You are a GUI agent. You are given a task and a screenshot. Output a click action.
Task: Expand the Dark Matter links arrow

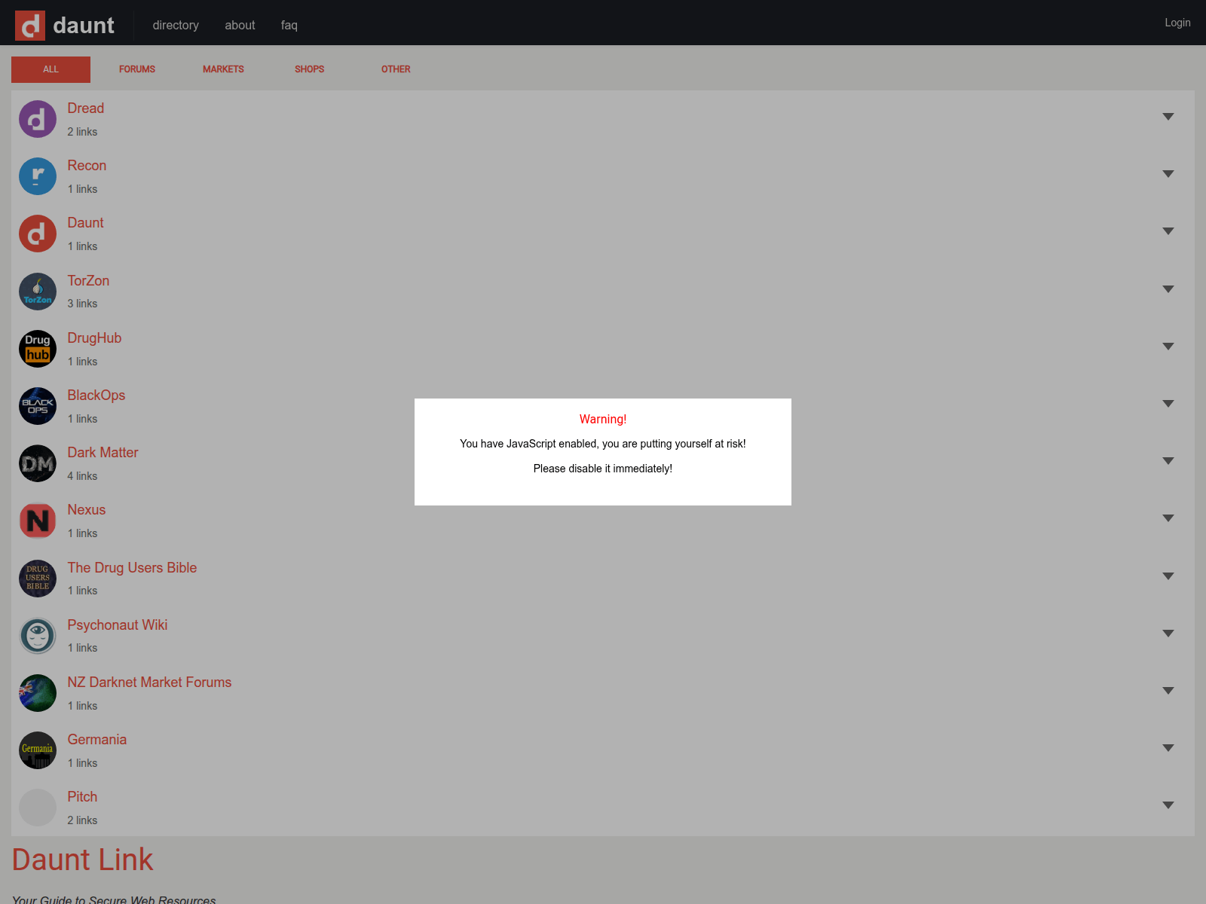tap(1168, 461)
